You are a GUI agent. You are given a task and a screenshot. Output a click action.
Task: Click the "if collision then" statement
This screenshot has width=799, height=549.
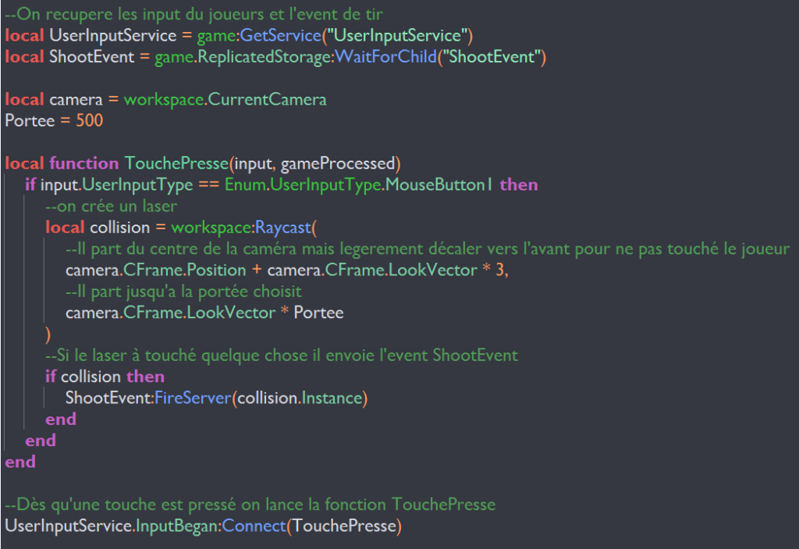coord(105,377)
